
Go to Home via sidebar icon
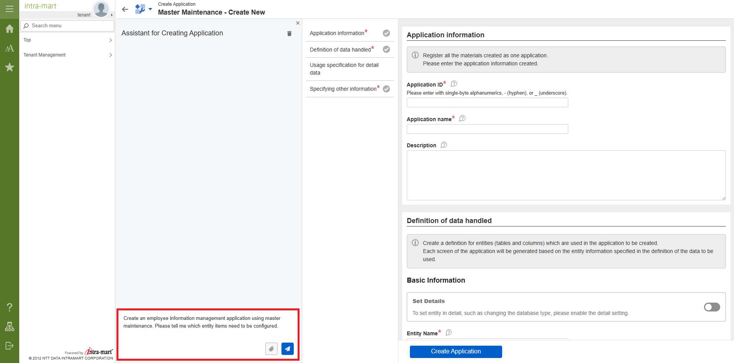pos(10,29)
